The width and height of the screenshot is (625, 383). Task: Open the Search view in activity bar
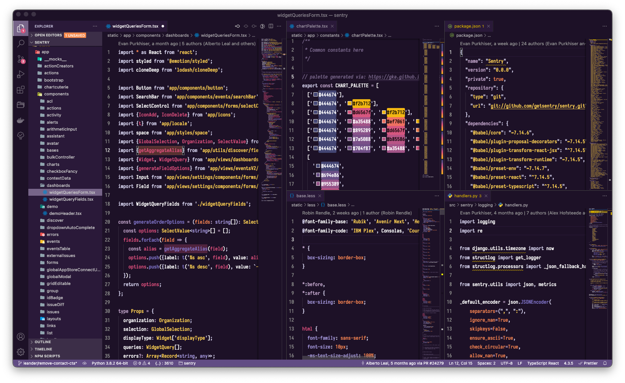tap(21, 43)
